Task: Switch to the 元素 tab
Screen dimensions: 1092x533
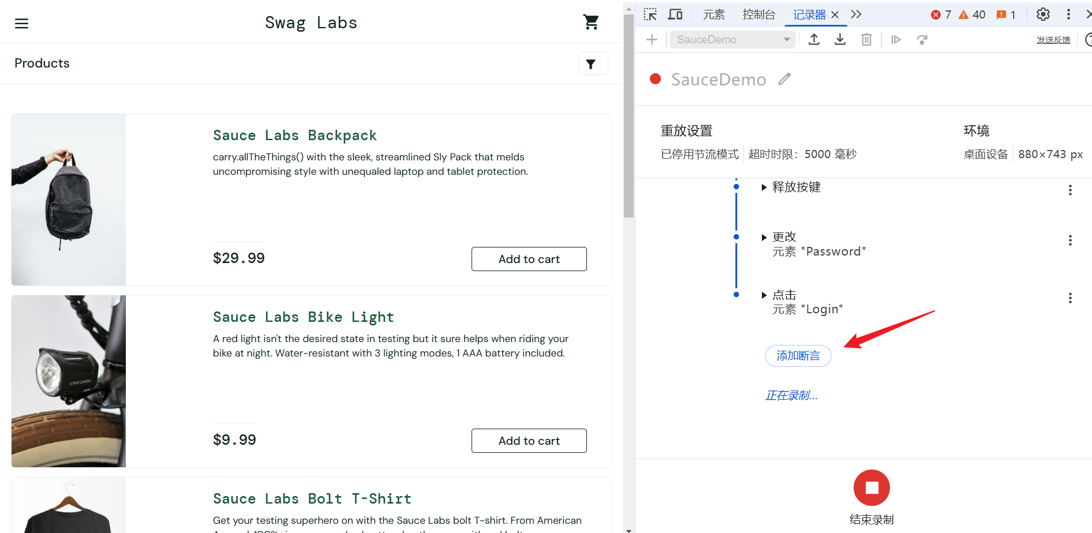Action: [713, 14]
